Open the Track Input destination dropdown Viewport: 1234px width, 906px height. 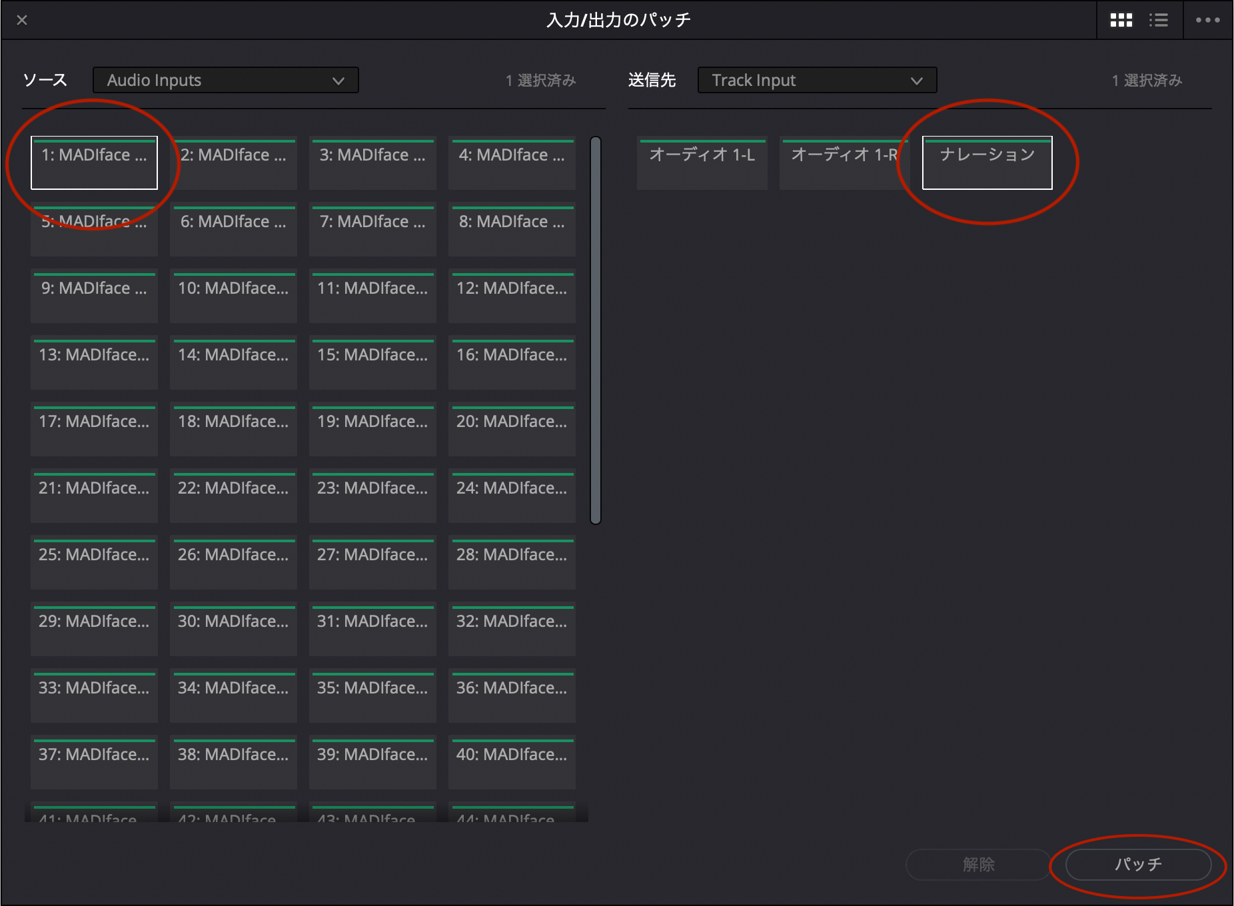(817, 80)
